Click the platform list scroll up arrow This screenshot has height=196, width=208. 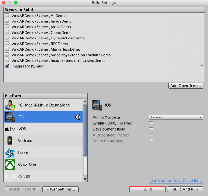pos(85,101)
